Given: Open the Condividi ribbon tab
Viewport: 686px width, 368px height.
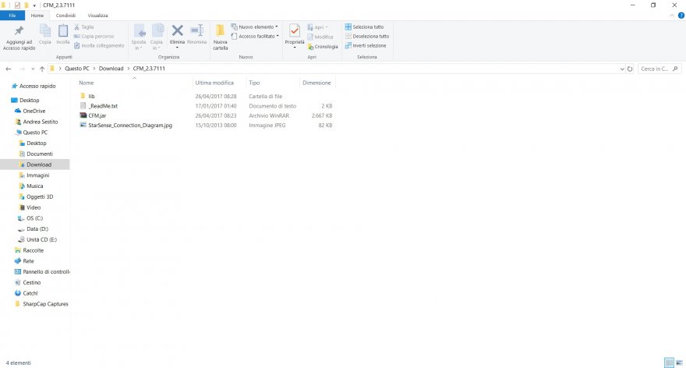Looking at the screenshot, I should point(65,16).
